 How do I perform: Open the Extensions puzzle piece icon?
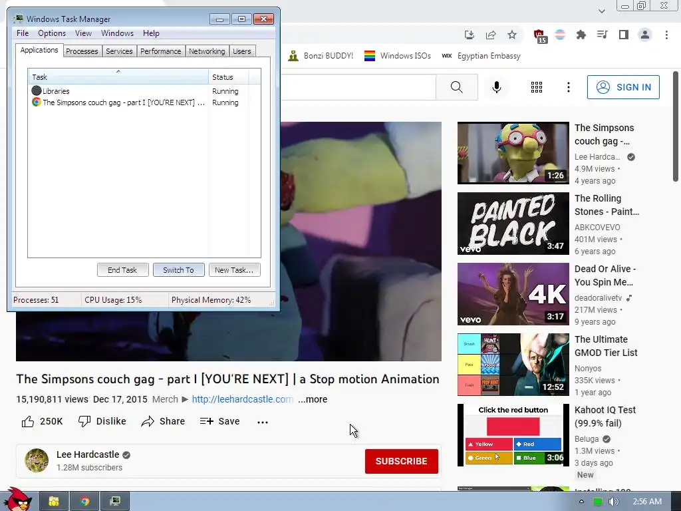coord(581,35)
